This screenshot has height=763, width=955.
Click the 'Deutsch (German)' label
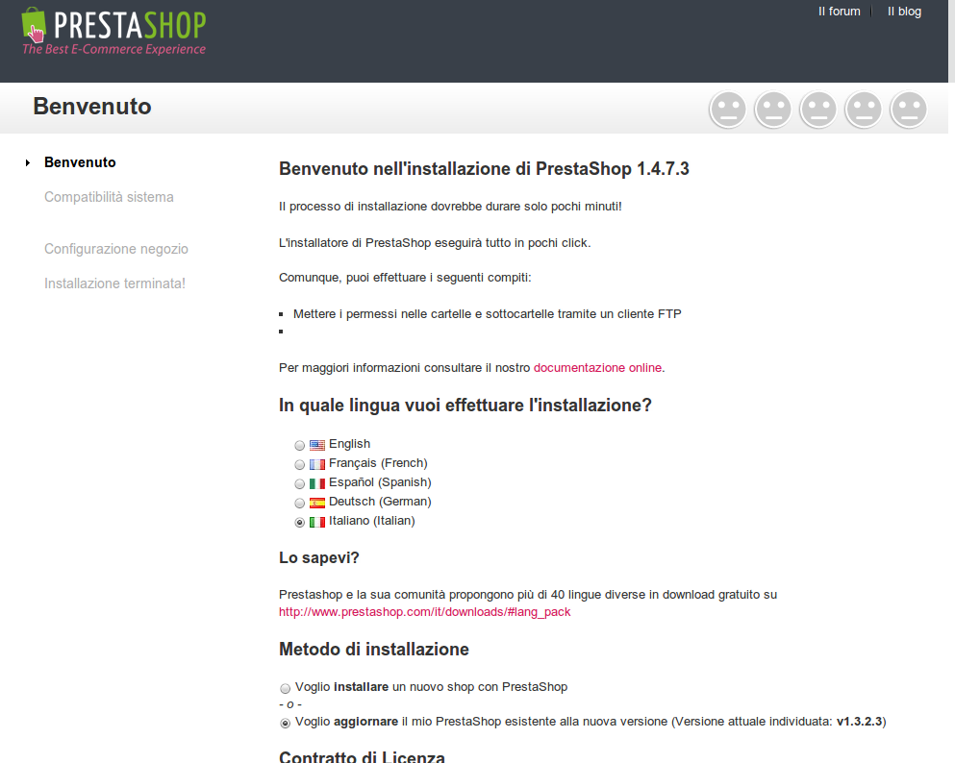point(380,502)
